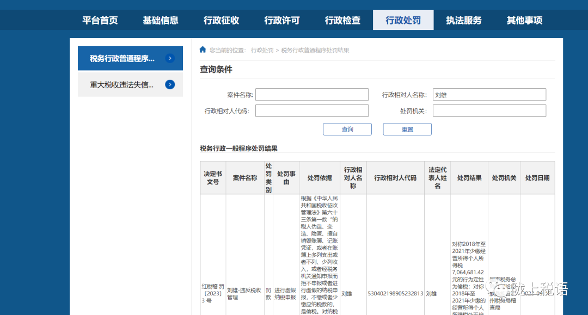Click the home icon in breadcrumb
Image resolution: width=588 pixels, height=315 pixels.
tap(203, 50)
